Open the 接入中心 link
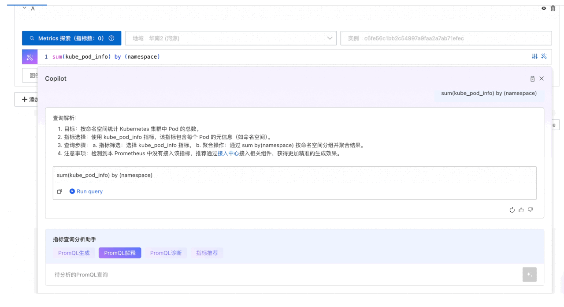 pyautogui.click(x=228, y=154)
